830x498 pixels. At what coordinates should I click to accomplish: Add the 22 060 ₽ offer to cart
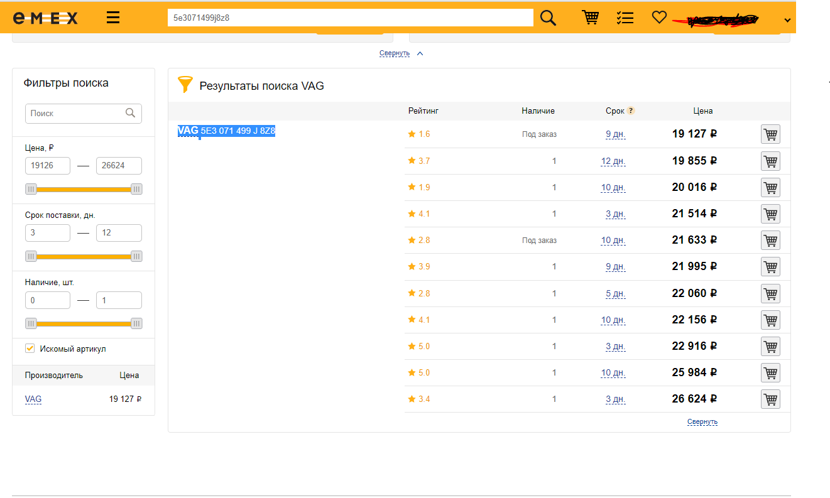click(770, 293)
